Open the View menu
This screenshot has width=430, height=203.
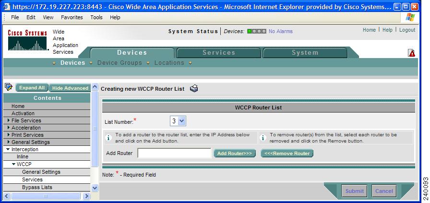48,17
